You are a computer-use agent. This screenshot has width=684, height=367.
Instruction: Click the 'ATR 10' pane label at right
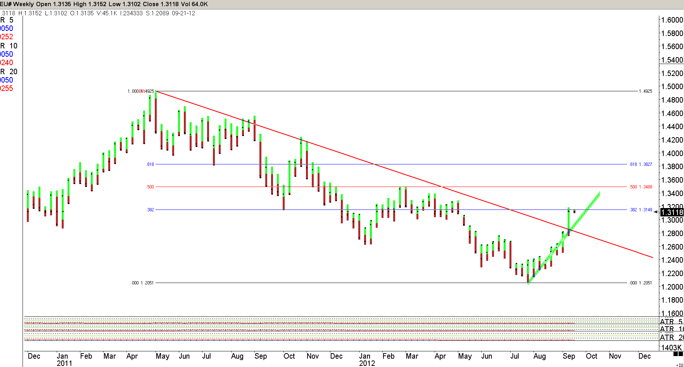pyautogui.click(x=672, y=329)
